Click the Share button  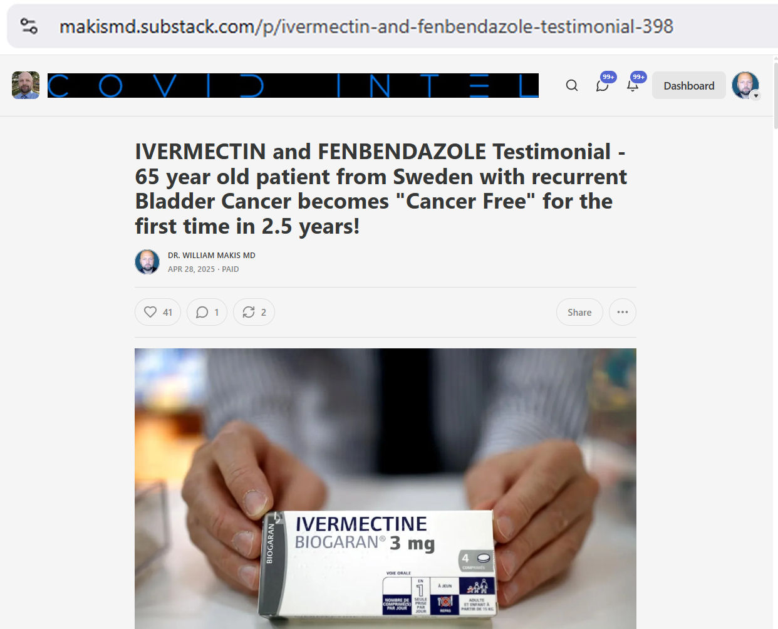pos(579,312)
